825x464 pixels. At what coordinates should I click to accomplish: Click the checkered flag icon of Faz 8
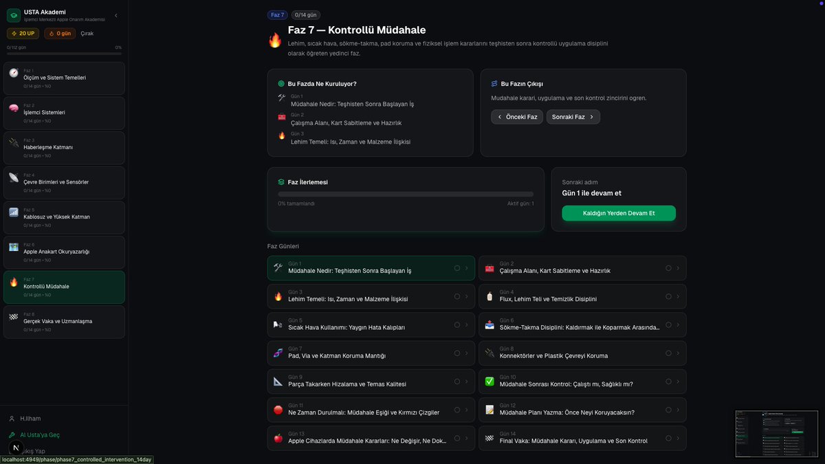14,316
